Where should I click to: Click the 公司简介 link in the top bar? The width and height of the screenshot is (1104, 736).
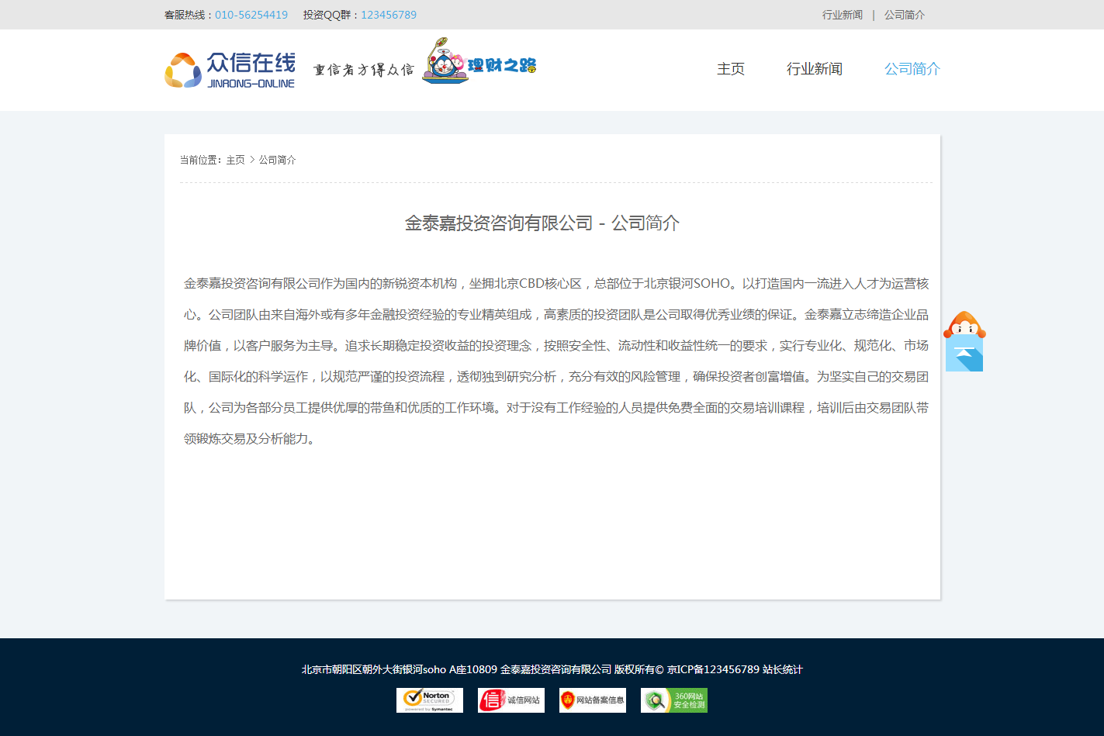point(905,15)
